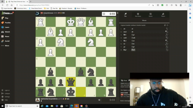Select the white pawn on g4
Viewport: 193px width, 108px height.
51,52
